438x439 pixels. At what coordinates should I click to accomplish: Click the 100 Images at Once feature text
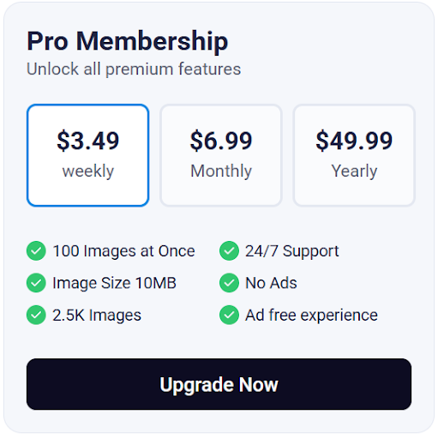pyautogui.click(x=123, y=251)
